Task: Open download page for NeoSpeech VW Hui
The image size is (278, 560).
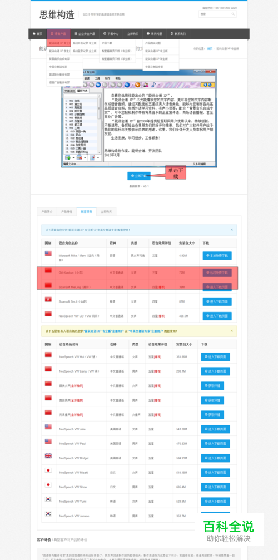Action: [x=216, y=357]
